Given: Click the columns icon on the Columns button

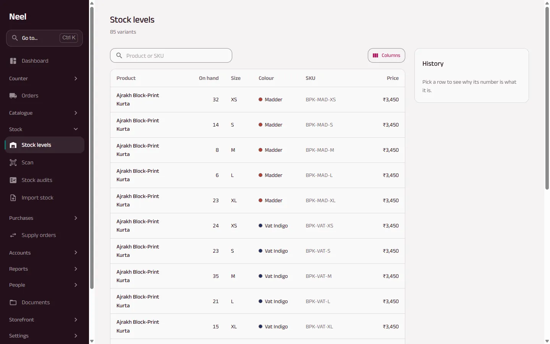Looking at the screenshot, I should click(x=375, y=55).
